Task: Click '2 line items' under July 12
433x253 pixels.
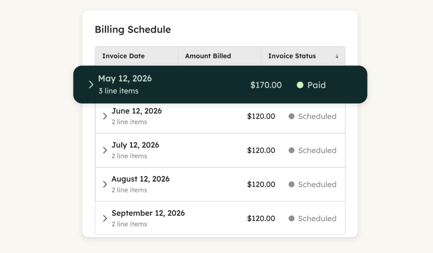Action: [129, 156]
